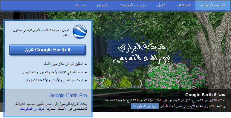
Task: Click the bullet item about المباني ثلاثية الأبعاد
Action: pyautogui.click(x=53, y=72)
